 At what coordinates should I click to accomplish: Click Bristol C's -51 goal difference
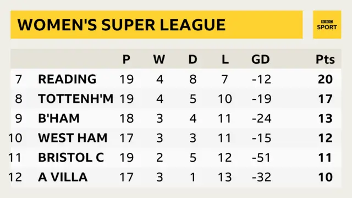pos(261,157)
